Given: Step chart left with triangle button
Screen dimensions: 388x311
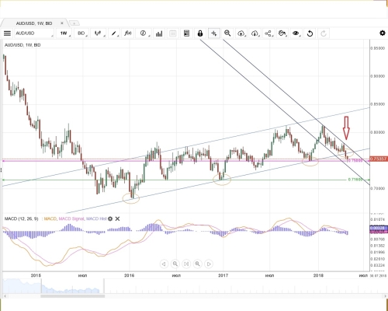Looking at the screenshot, I should (x=164, y=264).
